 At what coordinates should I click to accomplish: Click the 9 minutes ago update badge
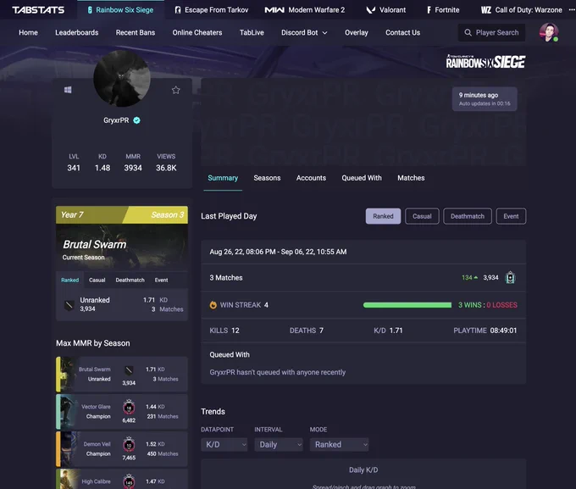(485, 99)
